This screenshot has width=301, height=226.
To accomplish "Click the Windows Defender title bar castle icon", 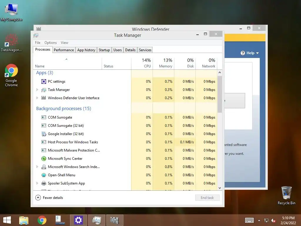I will point(39,29).
